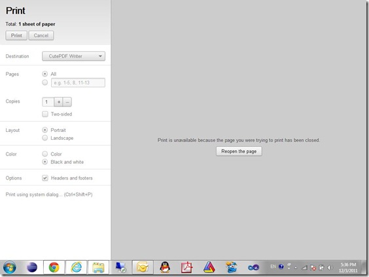Open Windows Explorer folder icon

[98, 267]
